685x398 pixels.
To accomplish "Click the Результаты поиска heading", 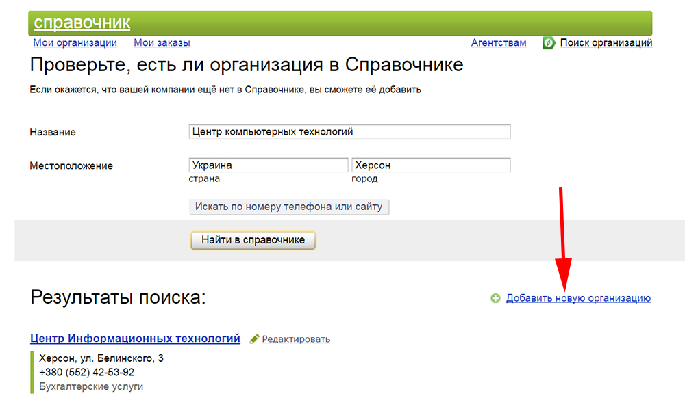I will (x=118, y=297).
